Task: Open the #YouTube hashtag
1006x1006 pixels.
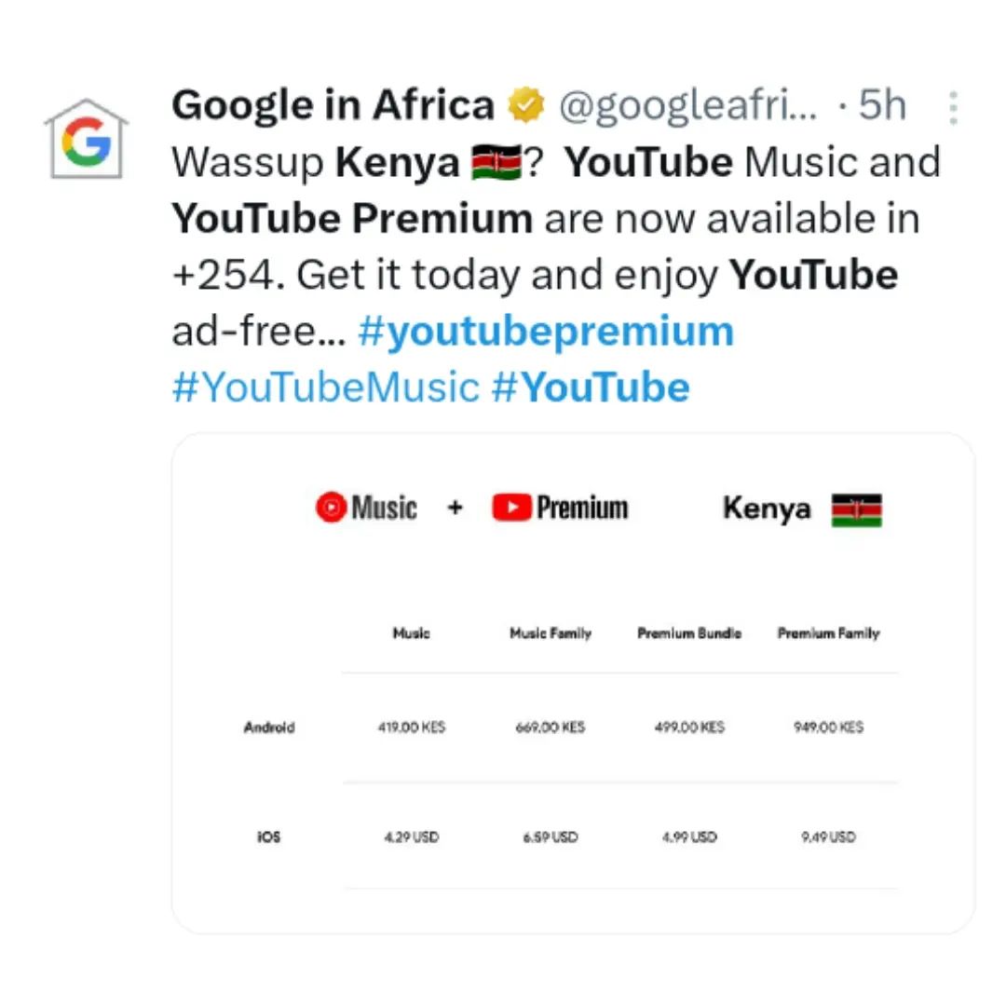Action: [591, 388]
